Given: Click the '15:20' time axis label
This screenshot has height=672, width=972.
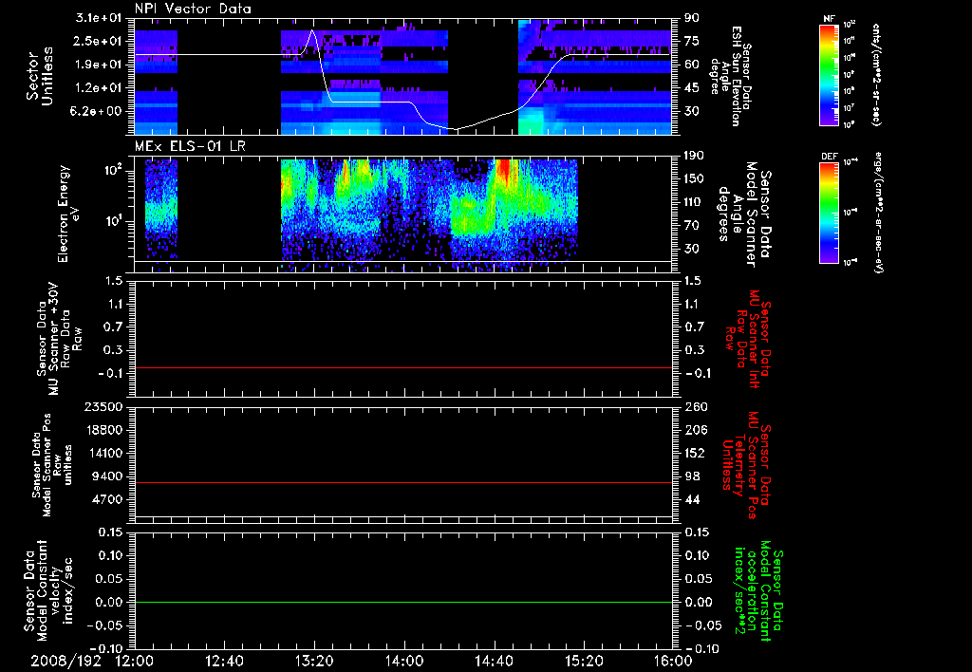Looking at the screenshot, I should 584,661.
